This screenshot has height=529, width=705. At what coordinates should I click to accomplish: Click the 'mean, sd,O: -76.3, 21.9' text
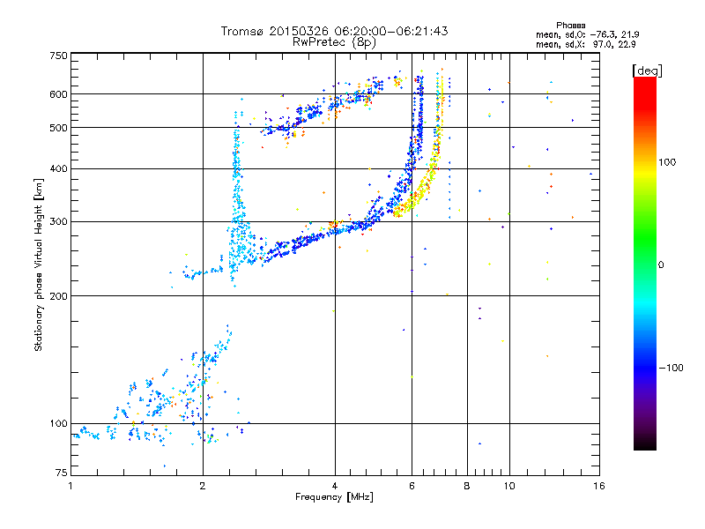click(587, 34)
